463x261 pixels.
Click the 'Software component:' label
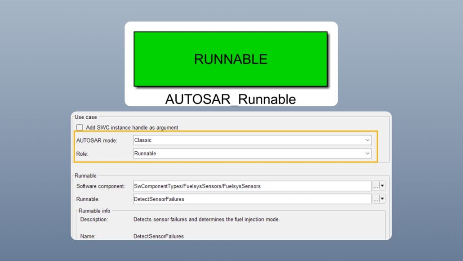101,186
